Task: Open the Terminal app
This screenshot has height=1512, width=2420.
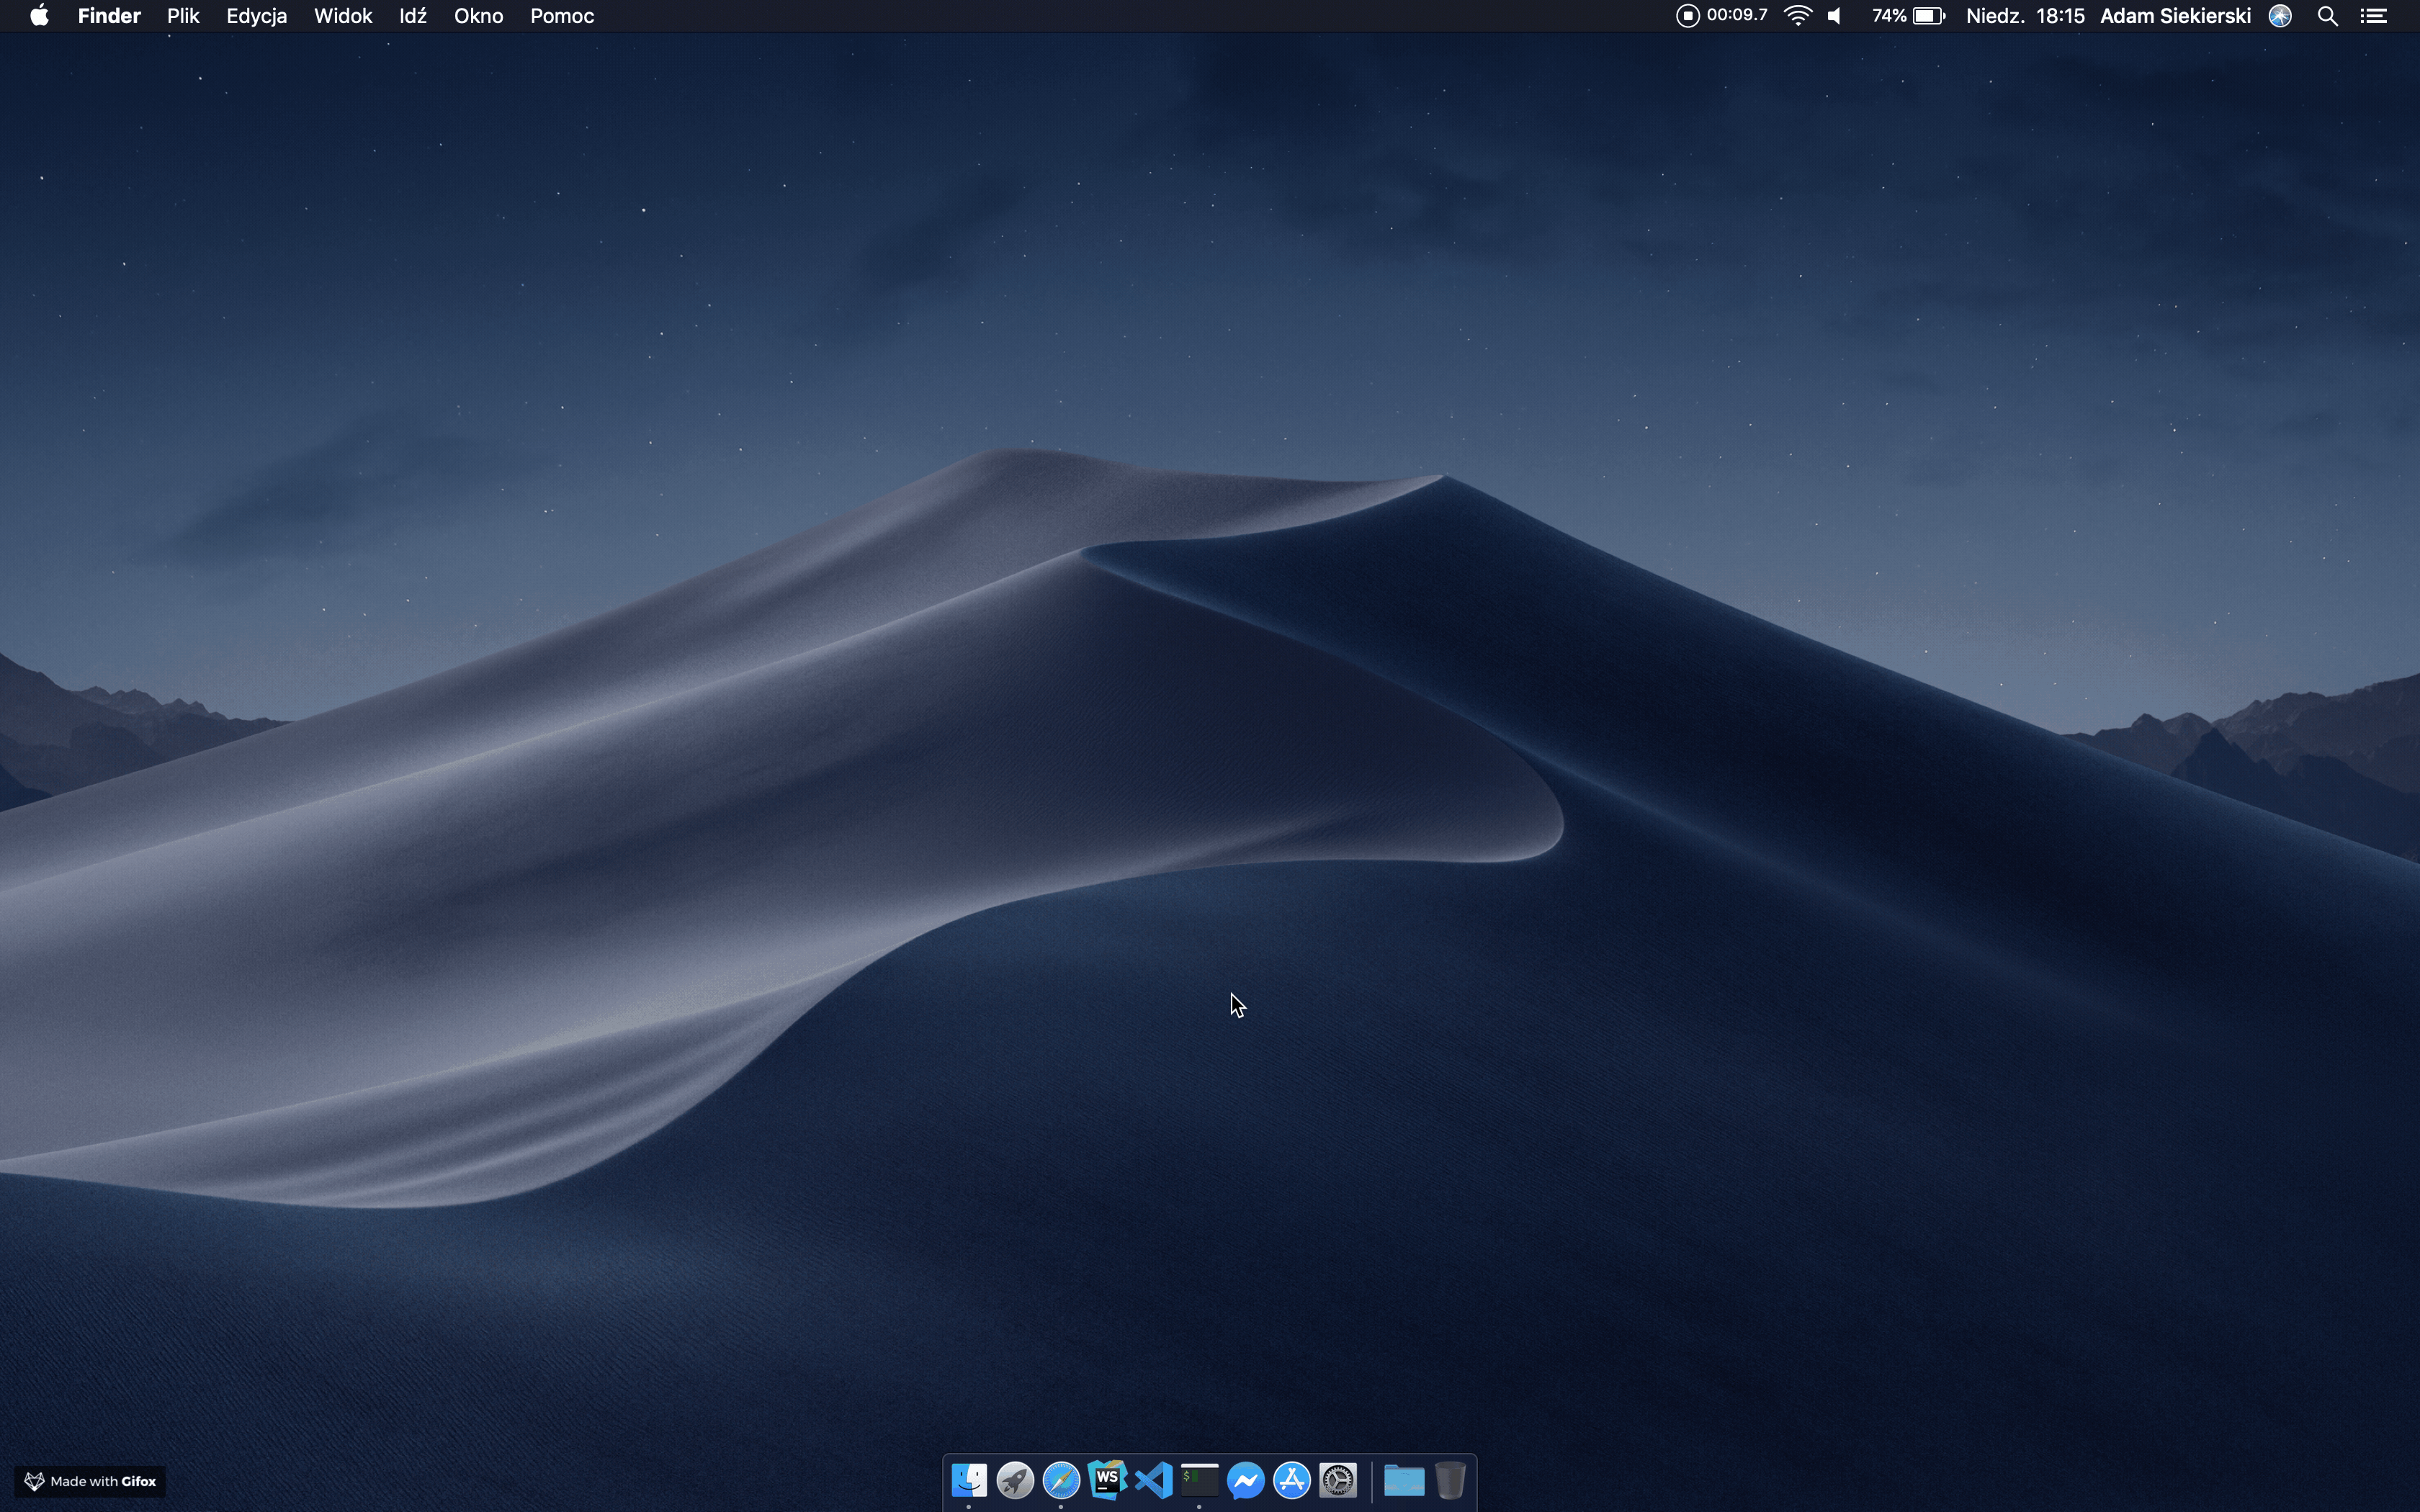Action: point(1199,1480)
